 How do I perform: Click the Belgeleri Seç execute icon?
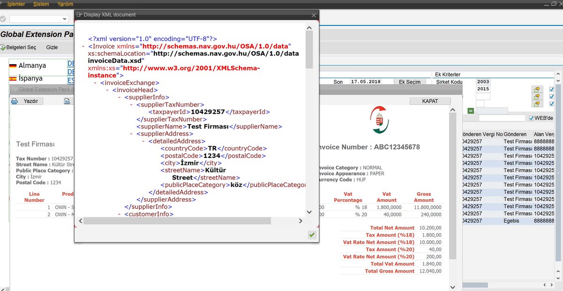(x=2, y=47)
